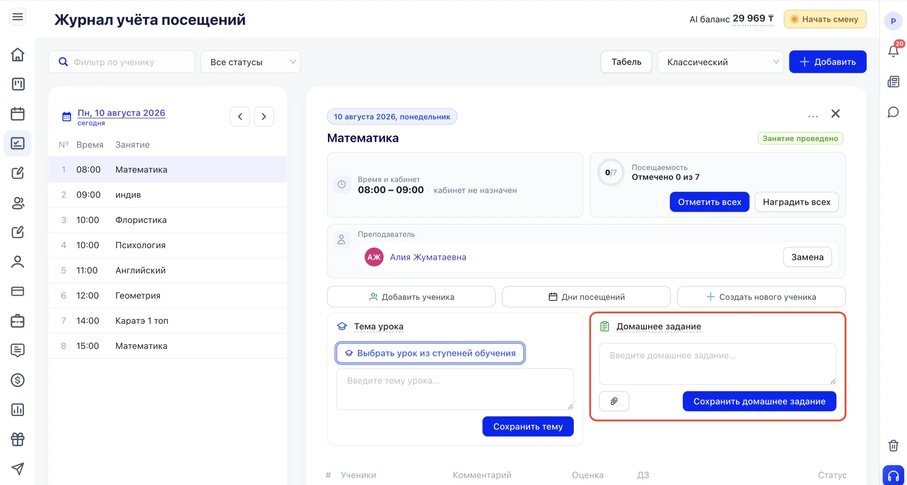Click the 0/7 attendance progress circle
This screenshot has width=907, height=485.
tap(610, 173)
